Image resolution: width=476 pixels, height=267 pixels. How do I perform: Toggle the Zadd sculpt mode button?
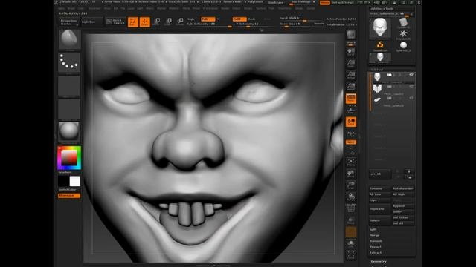pos(239,19)
